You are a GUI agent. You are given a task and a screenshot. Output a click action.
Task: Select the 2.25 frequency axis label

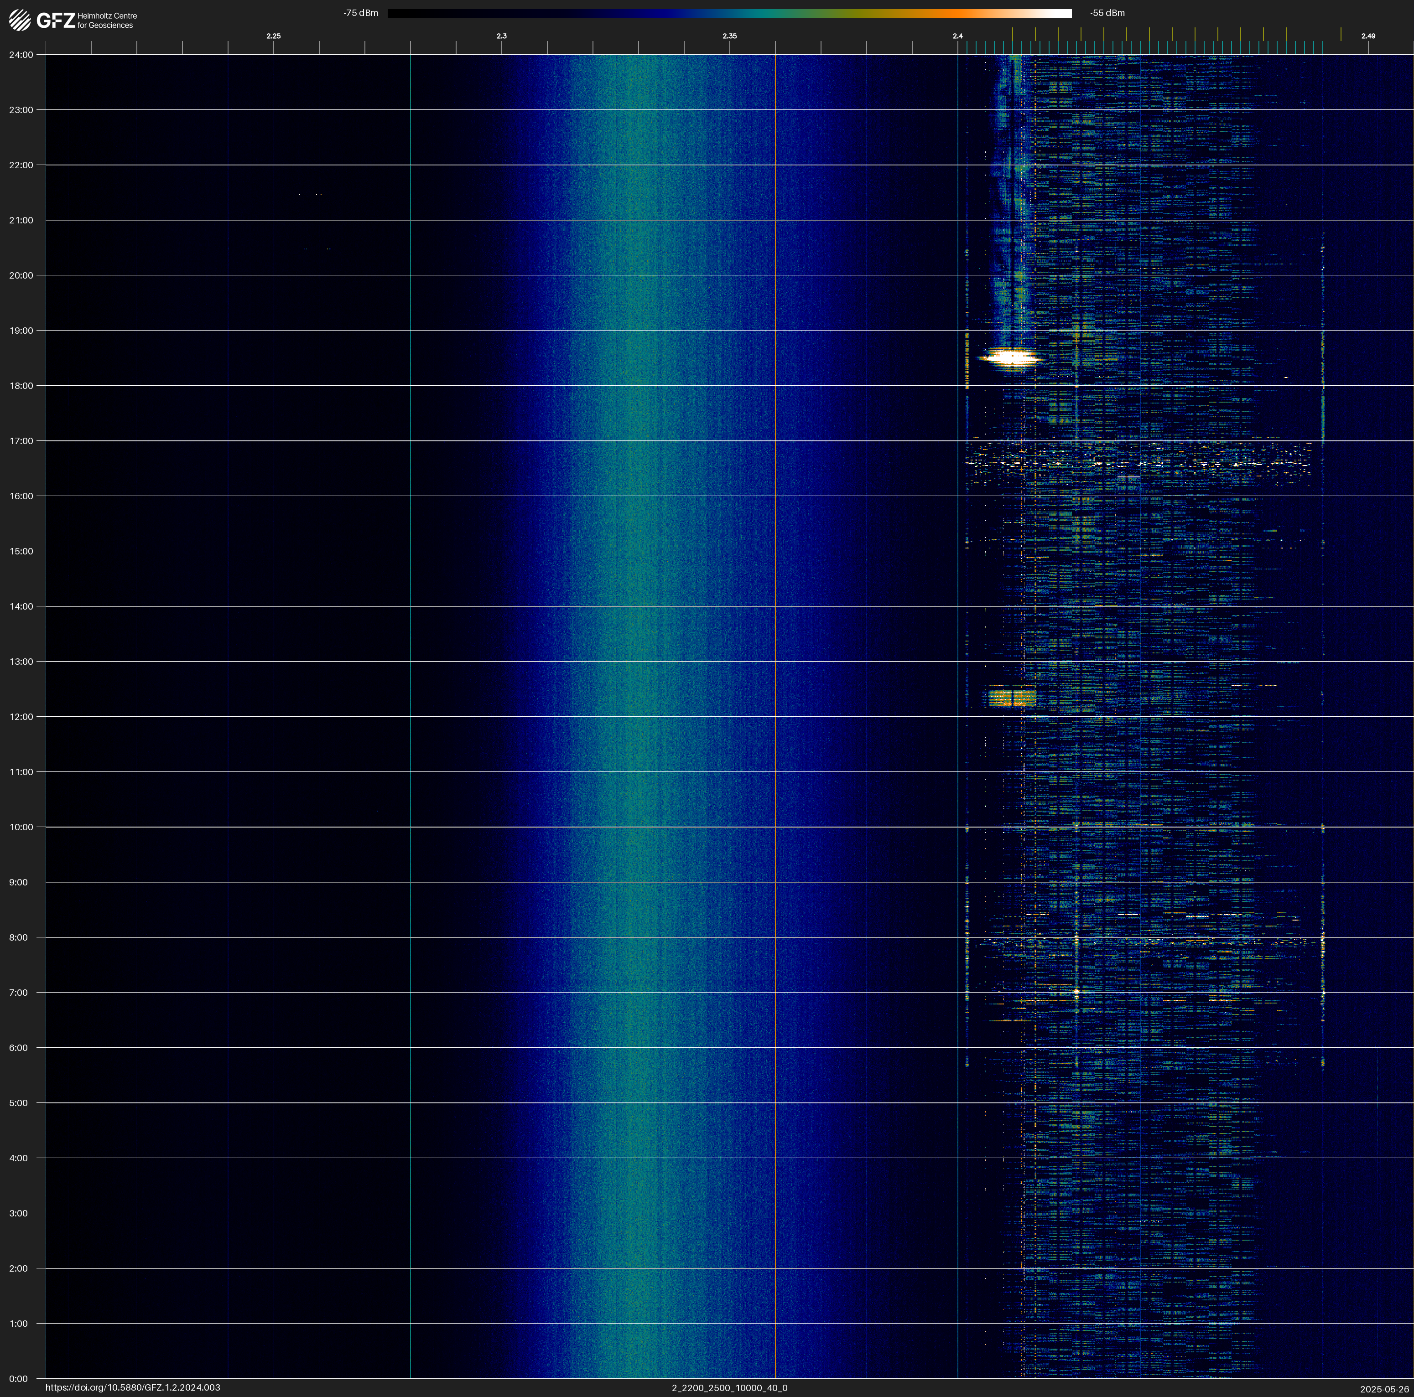coord(273,36)
